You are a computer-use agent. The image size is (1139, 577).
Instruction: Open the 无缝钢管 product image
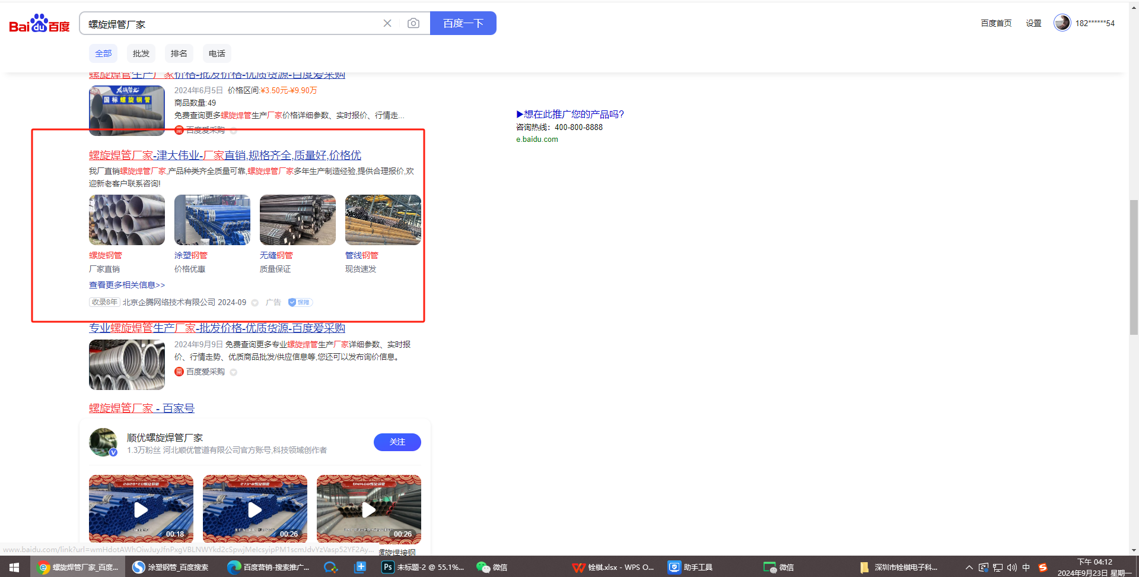pyautogui.click(x=298, y=220)
